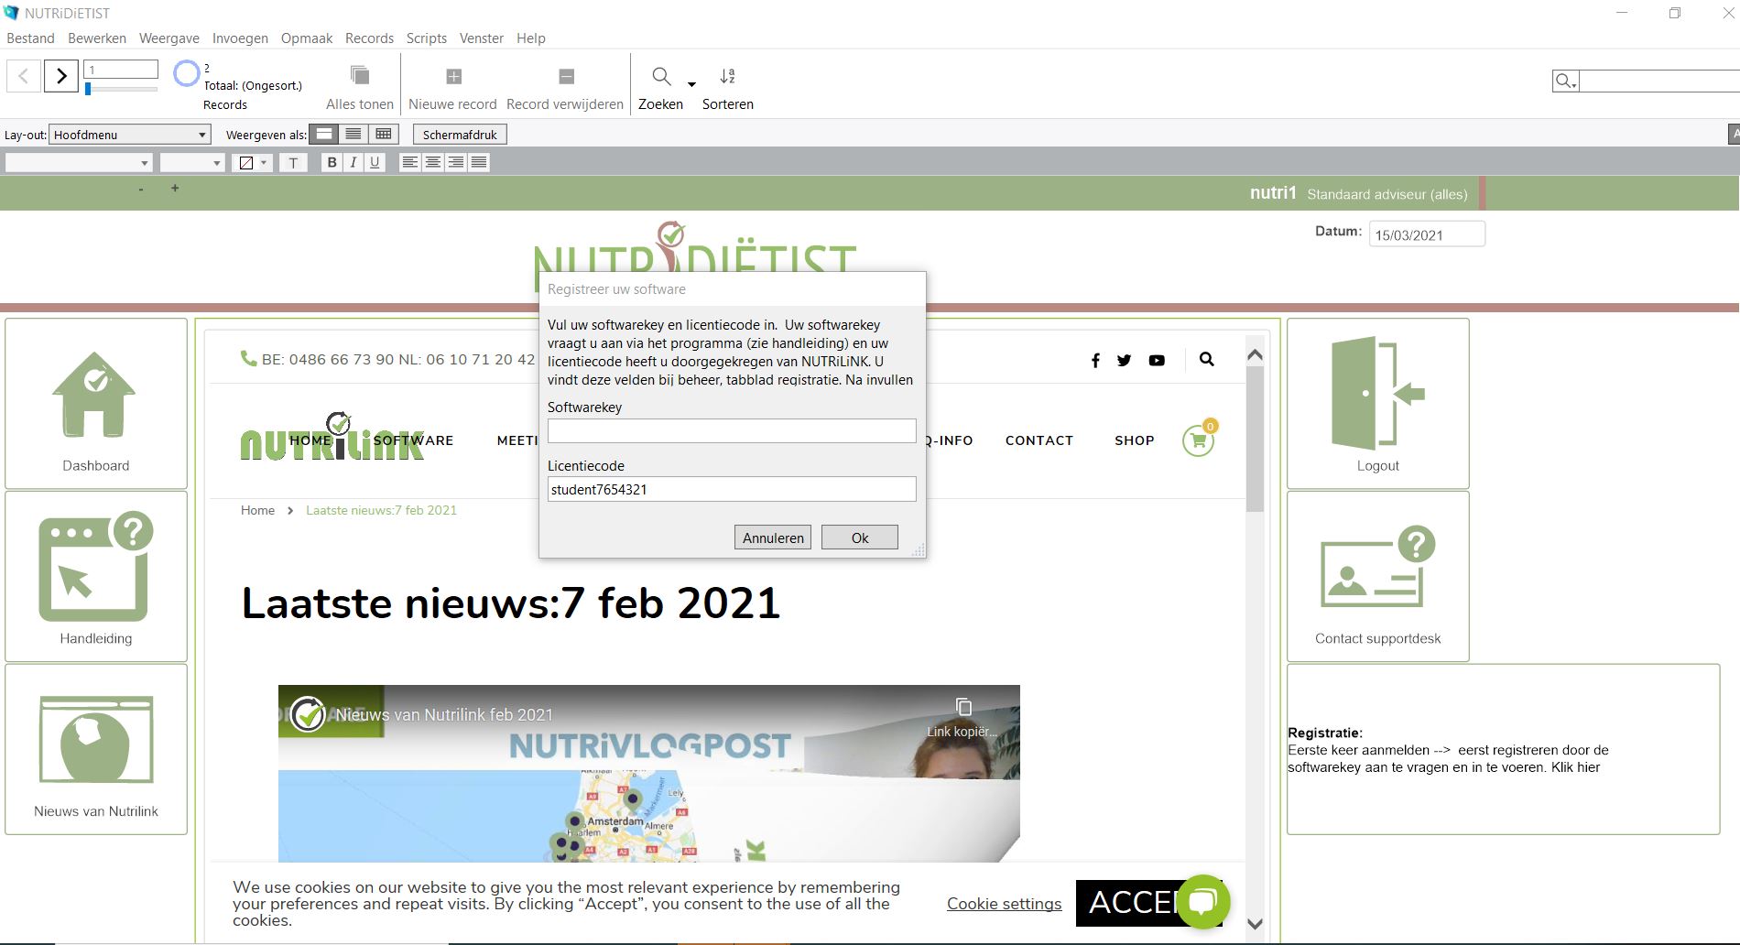
Task: Align text left
Action: pyautogui.click(x=410, y=162)
